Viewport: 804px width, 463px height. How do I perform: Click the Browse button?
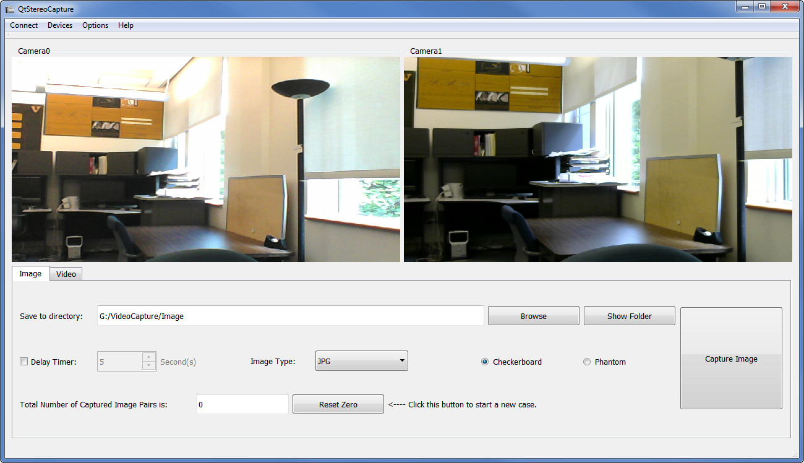point(533,316)
